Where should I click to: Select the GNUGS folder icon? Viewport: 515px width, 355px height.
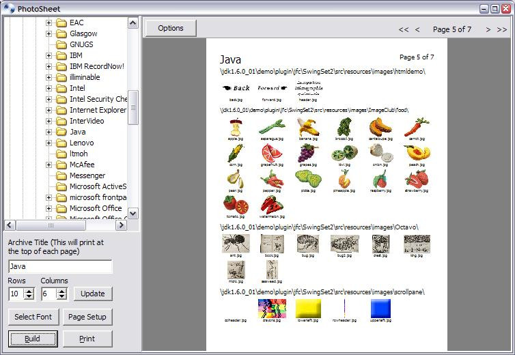tap(61, 44)
